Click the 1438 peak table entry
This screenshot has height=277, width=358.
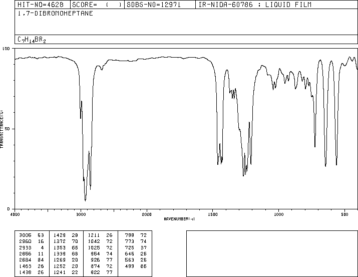pos(26,272)
